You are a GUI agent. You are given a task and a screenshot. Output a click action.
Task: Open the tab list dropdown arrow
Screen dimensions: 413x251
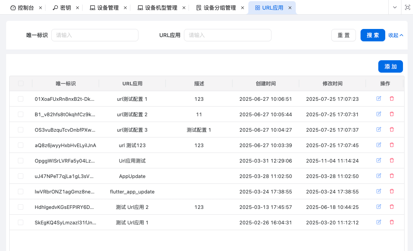pyautogui.click(x=395, y=7)
